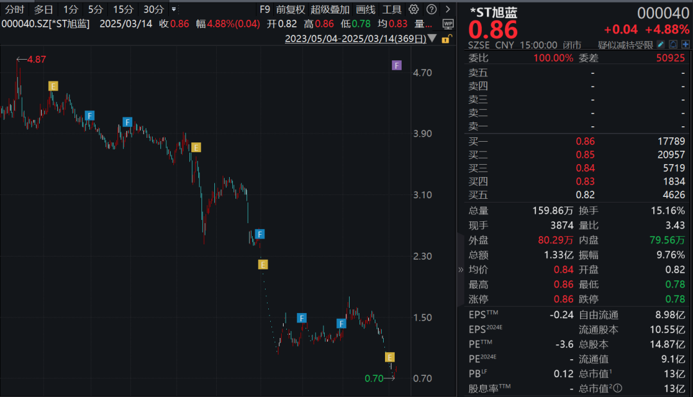Click the yellow E marker near the 4.87 peak
Viewport: 693px width, 397px height.
[x=53, y=86]
